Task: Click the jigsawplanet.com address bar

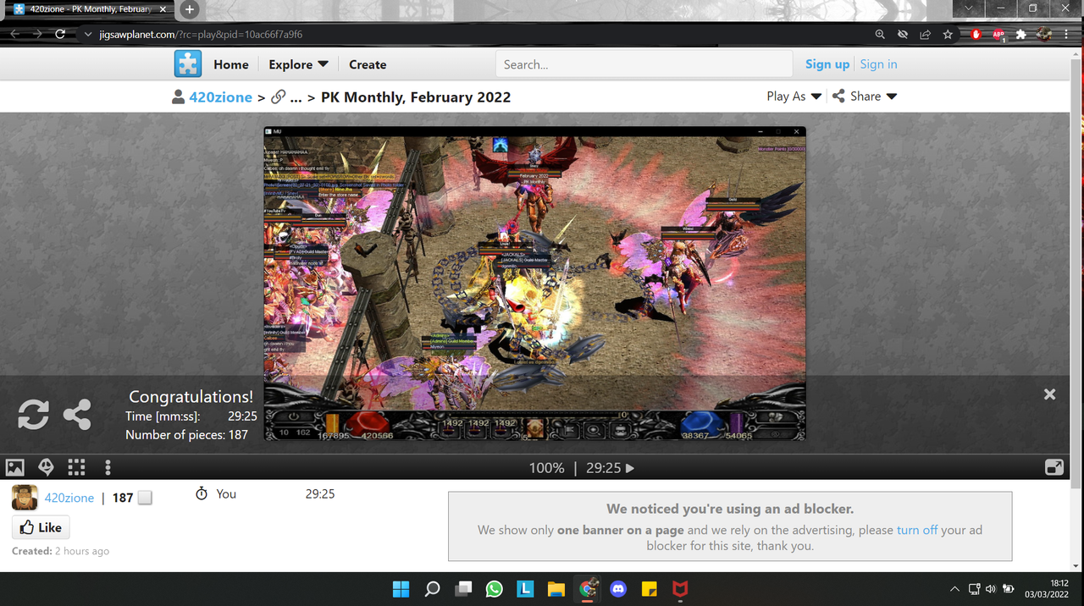Action: click(x=474, y=35)
